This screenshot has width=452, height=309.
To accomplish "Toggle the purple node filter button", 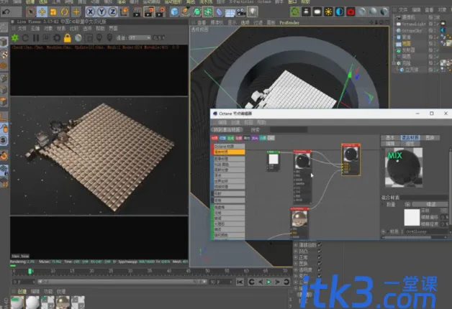I will point(255,138).
